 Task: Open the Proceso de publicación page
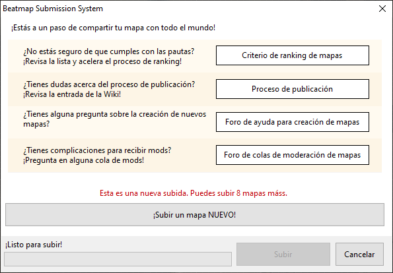tap(292, 89)
